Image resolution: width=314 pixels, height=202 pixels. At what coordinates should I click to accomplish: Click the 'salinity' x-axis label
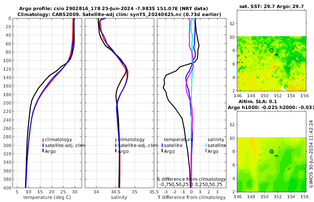click(119, 197)
